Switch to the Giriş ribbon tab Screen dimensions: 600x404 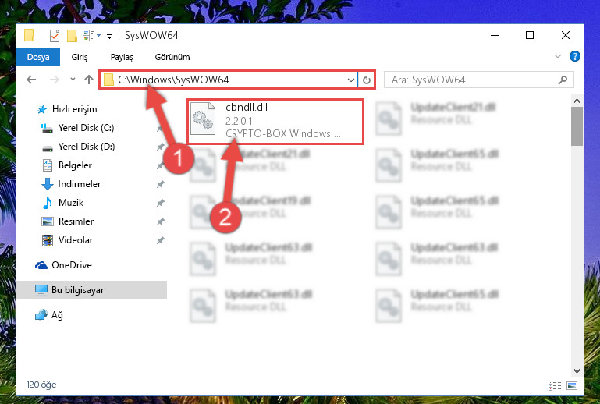(x=80, y=57)
